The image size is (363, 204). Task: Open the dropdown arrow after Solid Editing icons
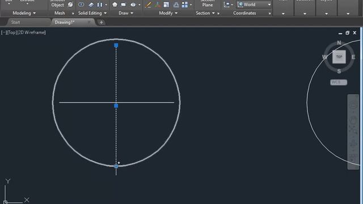point(106,5)
